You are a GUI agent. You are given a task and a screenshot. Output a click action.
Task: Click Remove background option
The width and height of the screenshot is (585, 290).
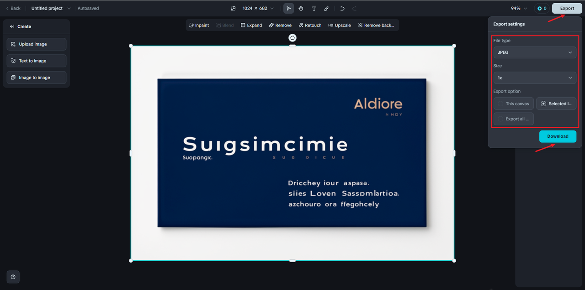point(376,25)
